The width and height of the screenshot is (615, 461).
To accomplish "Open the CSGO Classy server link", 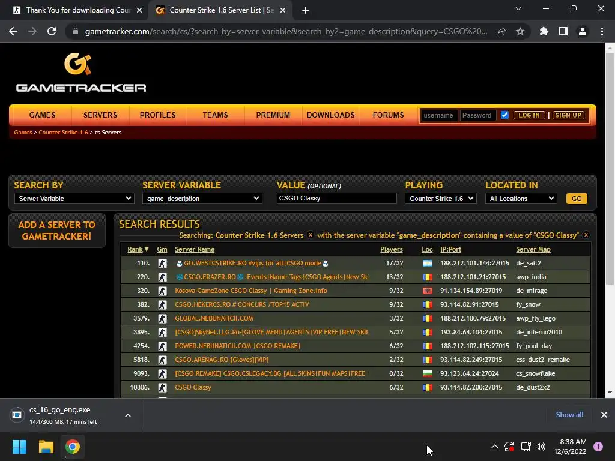I will coord(193,387).
